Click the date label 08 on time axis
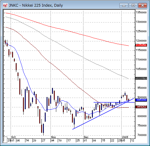 (x=94, y=141)
